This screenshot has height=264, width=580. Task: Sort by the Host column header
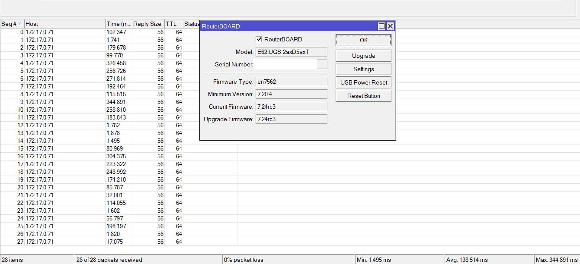point(65,24)
